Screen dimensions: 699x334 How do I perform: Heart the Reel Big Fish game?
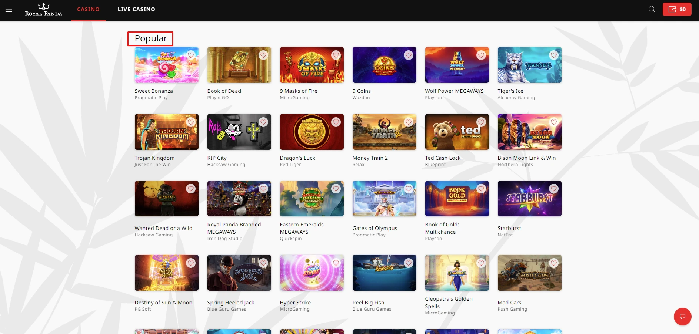(x=409, y=263)
